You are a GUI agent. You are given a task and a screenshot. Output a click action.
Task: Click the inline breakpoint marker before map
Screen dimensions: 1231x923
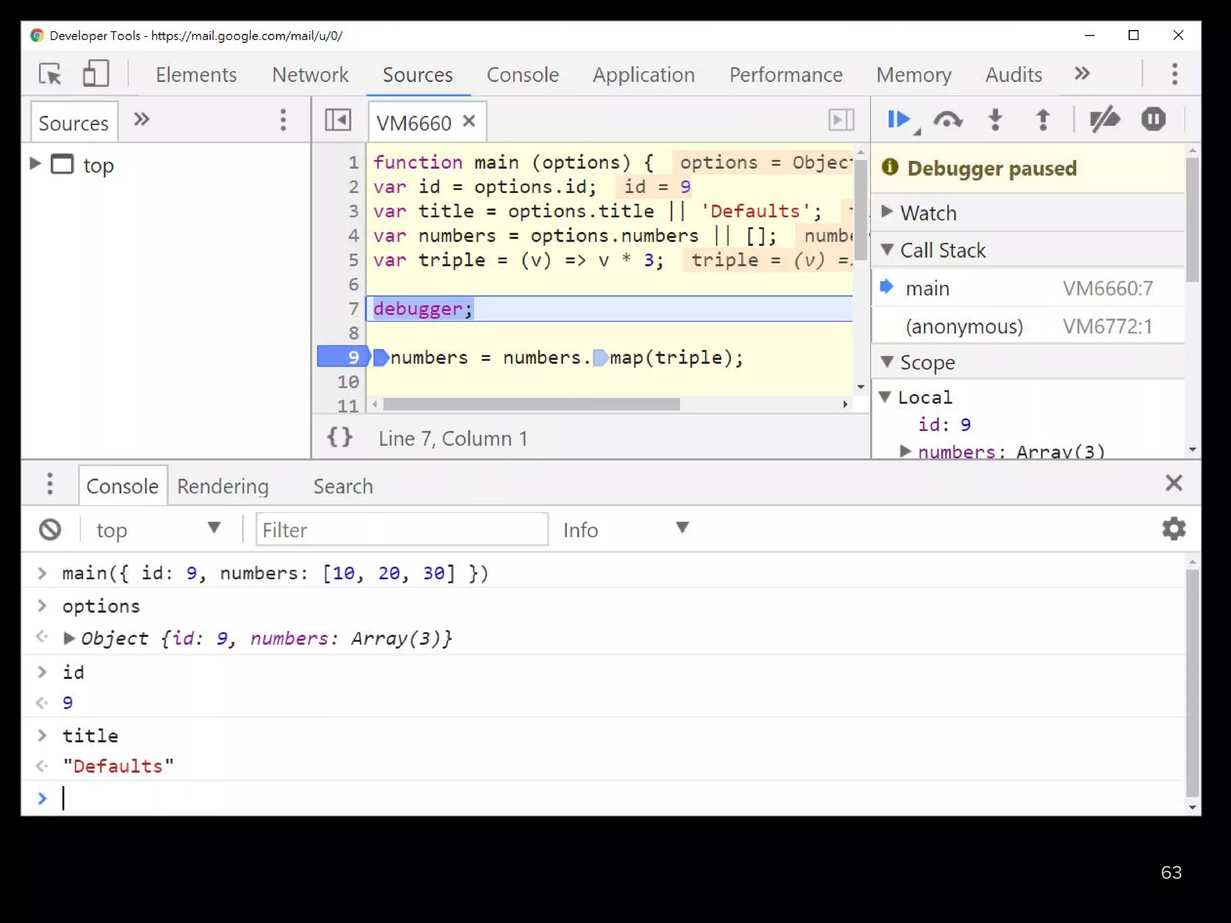600,358
